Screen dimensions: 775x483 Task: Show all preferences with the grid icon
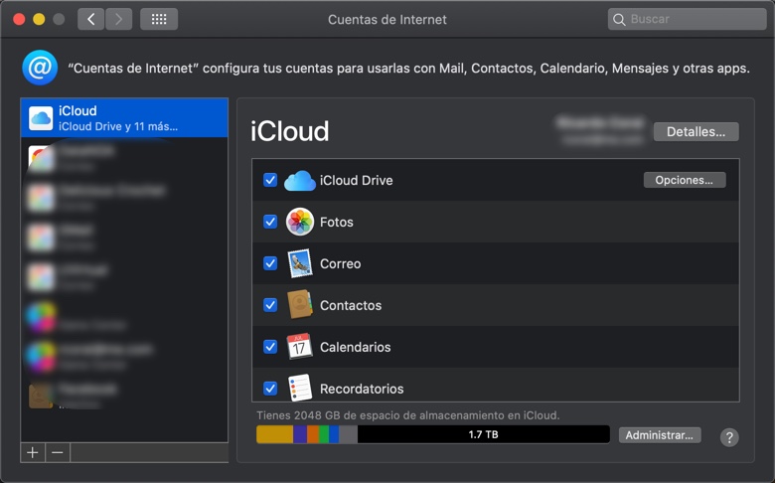click(x=159, y=19)
